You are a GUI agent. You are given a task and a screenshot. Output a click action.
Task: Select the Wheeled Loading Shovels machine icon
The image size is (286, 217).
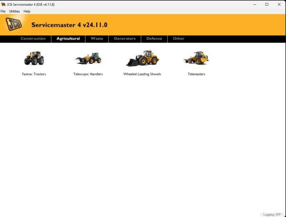[143, 58]
